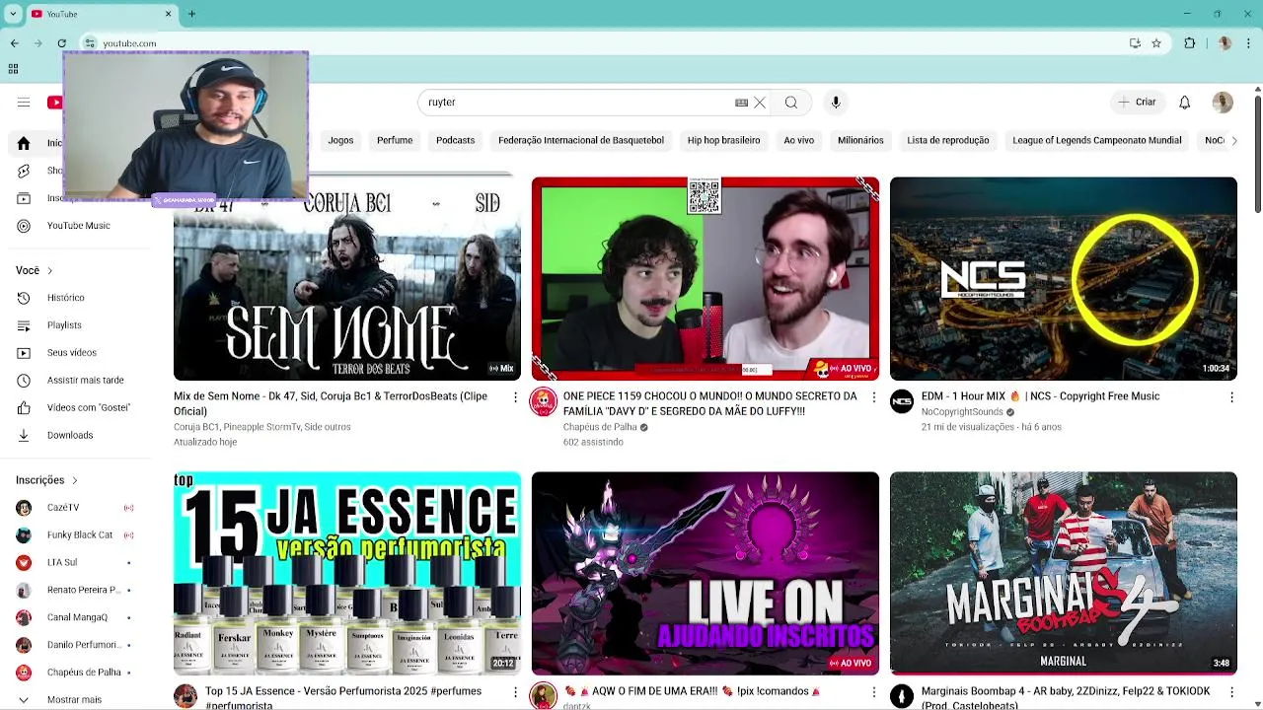Select the Perfume filter chip
Viewport: 1263px width, 710px height.
[395, 141]
